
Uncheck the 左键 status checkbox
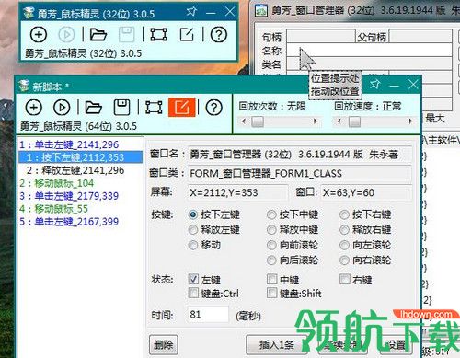(x=193, y=279)
